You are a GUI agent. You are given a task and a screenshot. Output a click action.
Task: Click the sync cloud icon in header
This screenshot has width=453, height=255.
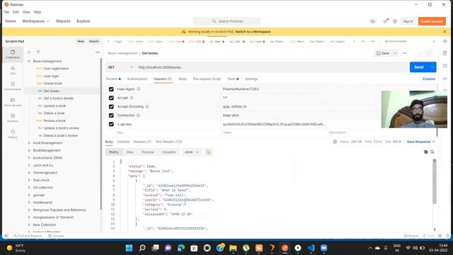(373, 21)
